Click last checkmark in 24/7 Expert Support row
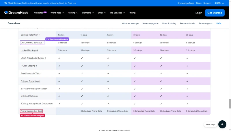Screen dimensions: 231x131 [187, 89]
